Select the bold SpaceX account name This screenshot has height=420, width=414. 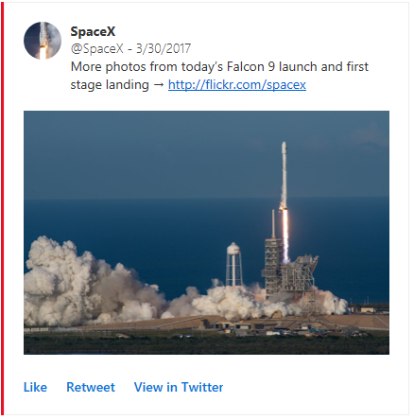pos(93,31)
